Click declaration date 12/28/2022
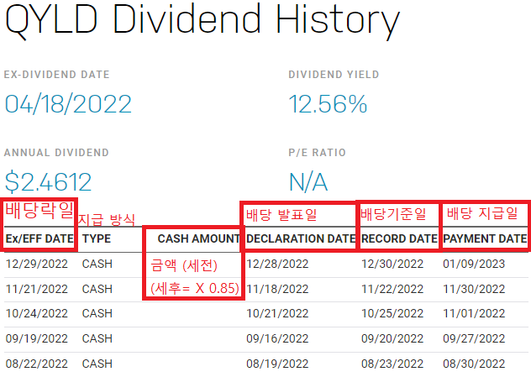The height and width of the screenshot is (377, 531). tap(277, 264)
